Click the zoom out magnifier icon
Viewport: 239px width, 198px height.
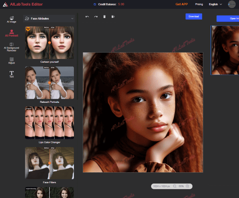(175, 186)
